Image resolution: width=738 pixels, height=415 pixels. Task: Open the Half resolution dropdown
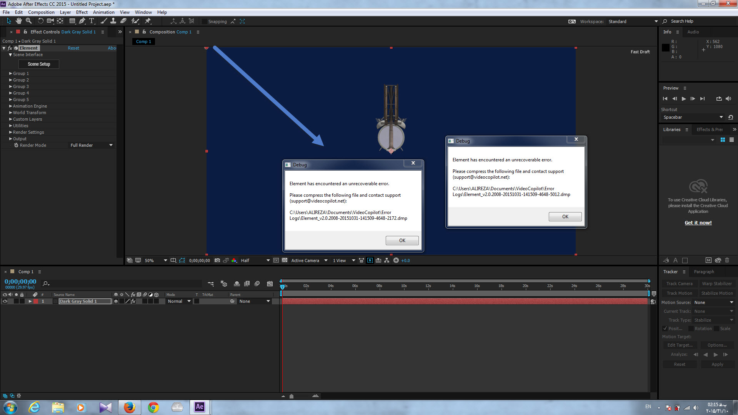pos(255,261)
